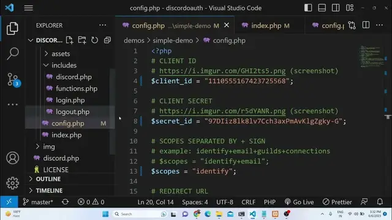Viewport: 392px width, 220px height.
Task: Open the hamburger application menu
Action: pyautogui.click(x=29, y=8)
